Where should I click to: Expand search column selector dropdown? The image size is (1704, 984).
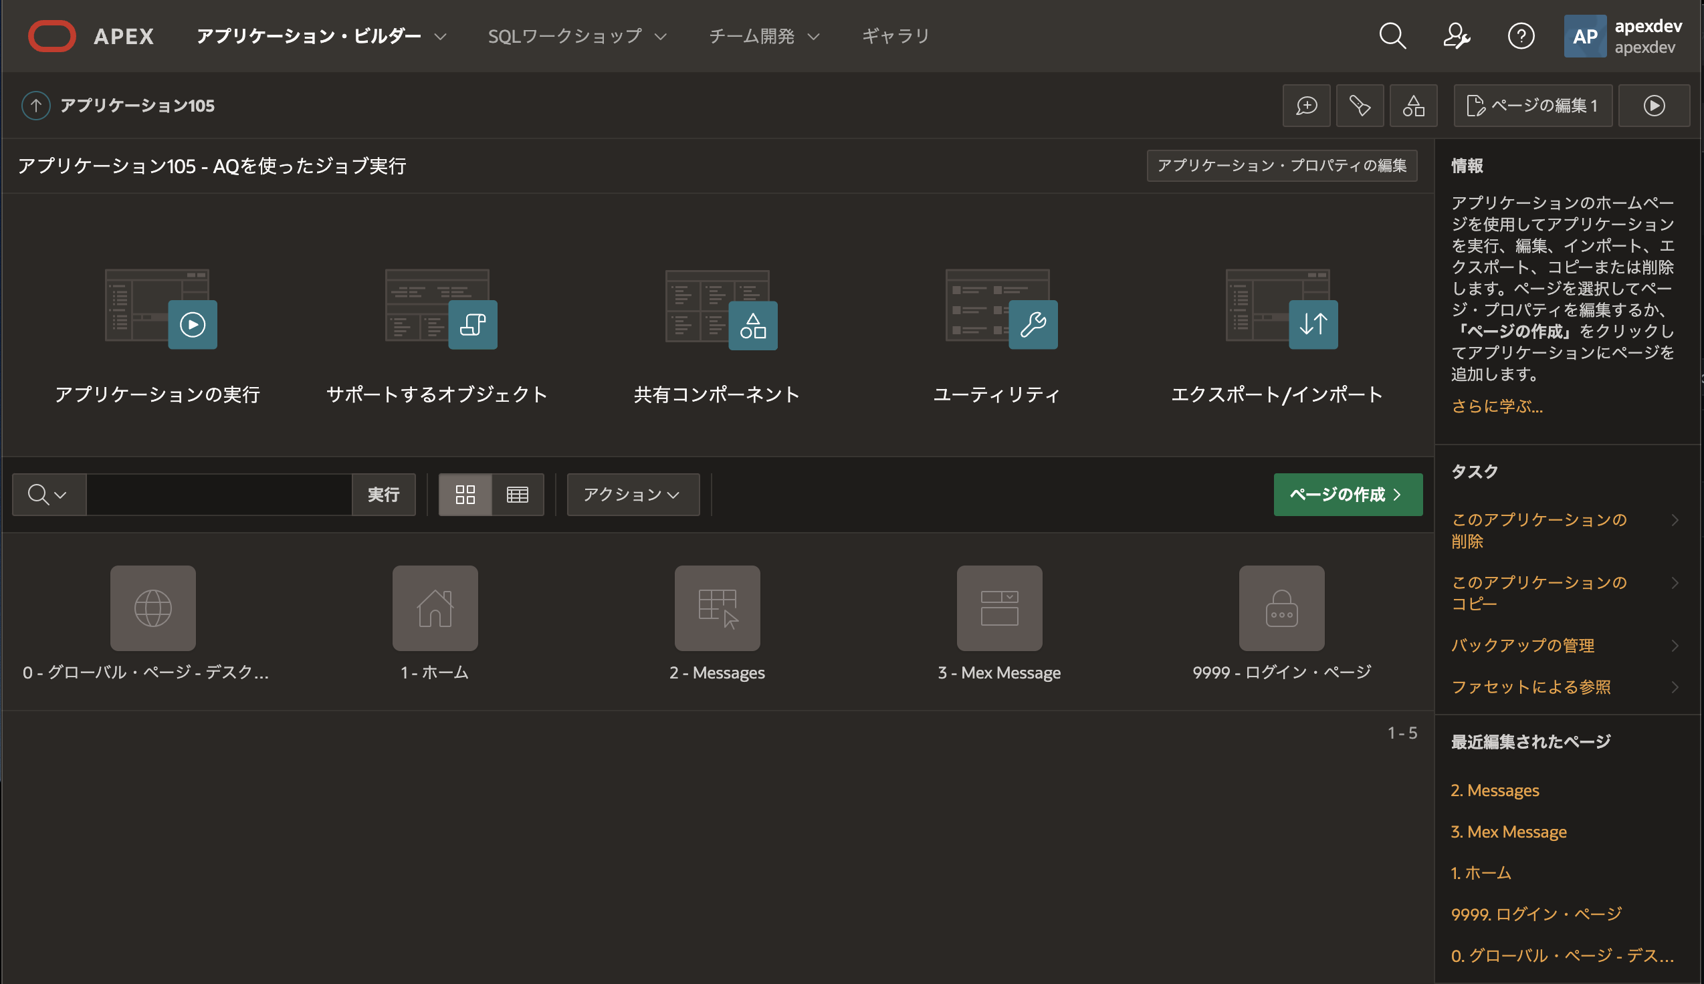pos(49,495)
